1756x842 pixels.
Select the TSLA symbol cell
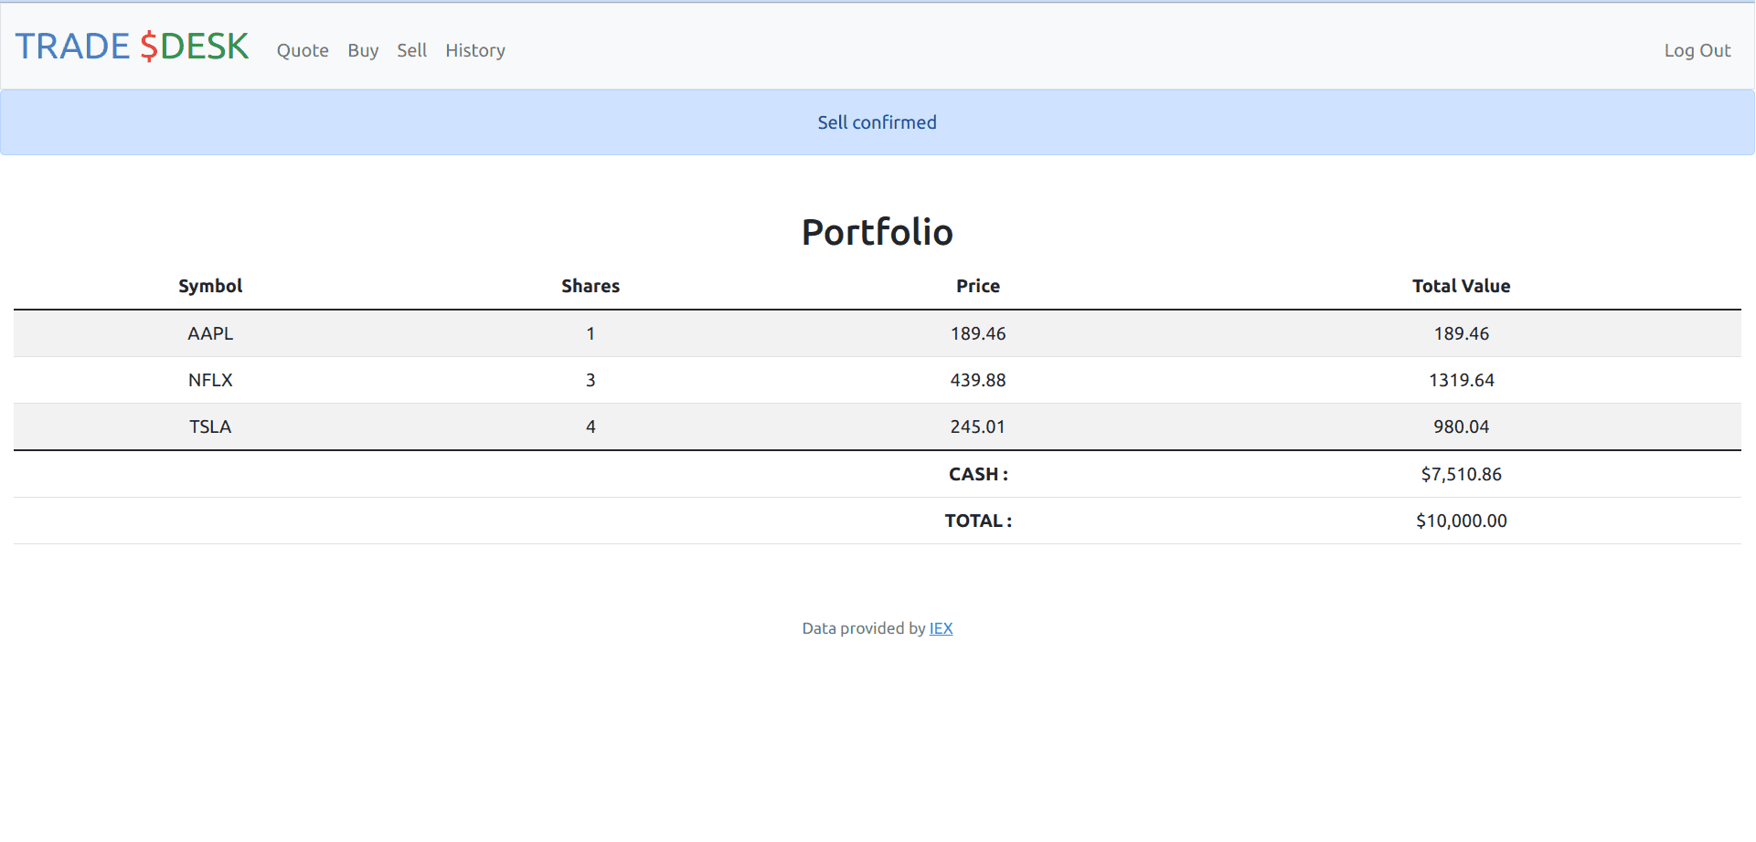click(x=210, y=426)
